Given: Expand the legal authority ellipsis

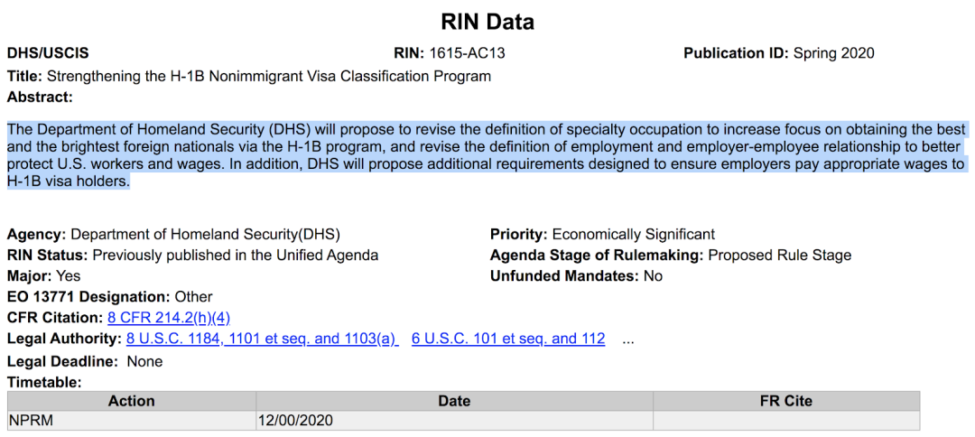Looking at the screenshot, I should (x=627, y=340).
